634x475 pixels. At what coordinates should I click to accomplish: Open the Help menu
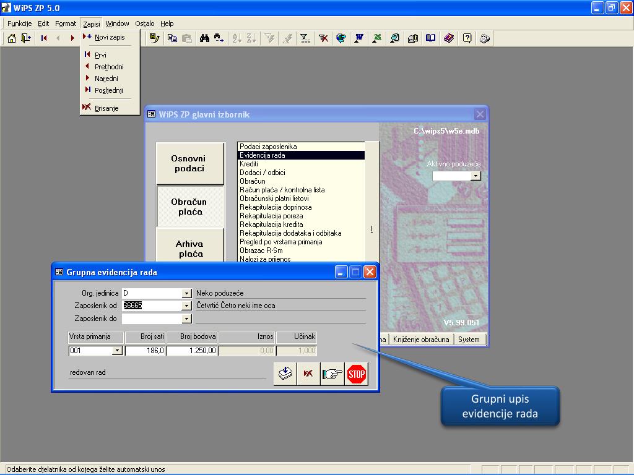tap(167, 24)
